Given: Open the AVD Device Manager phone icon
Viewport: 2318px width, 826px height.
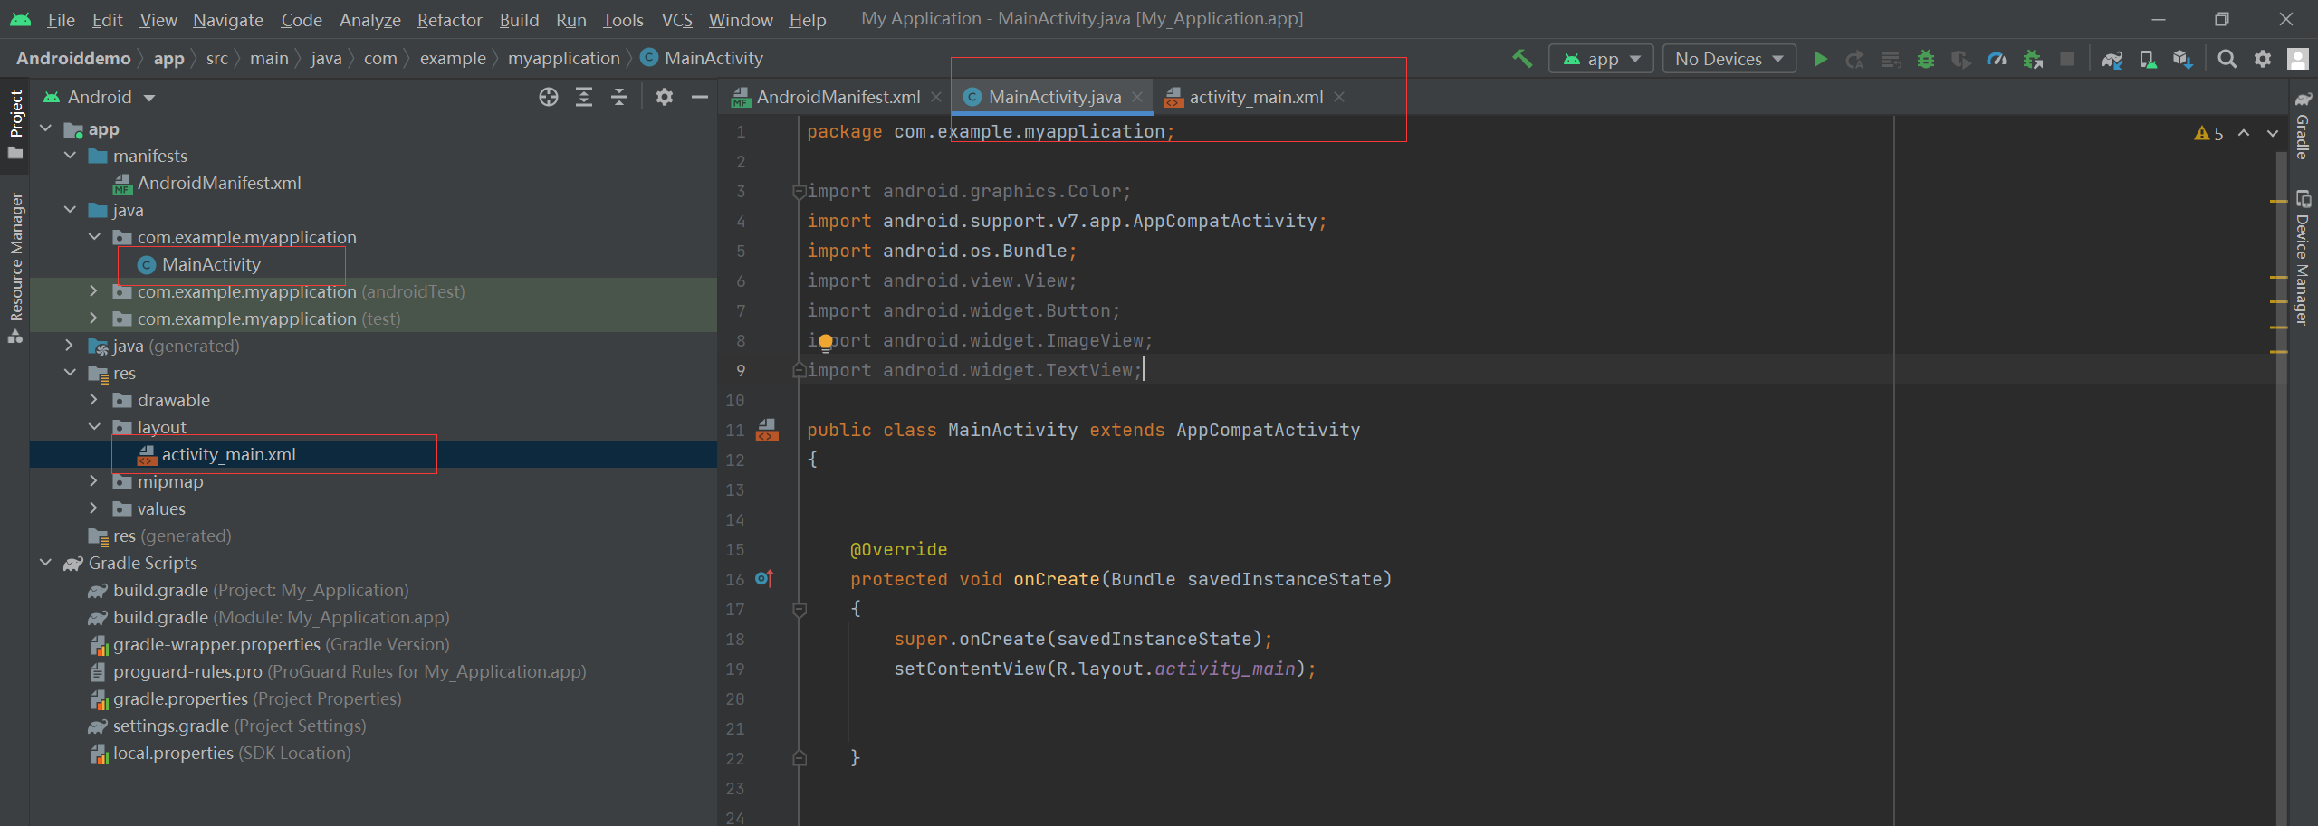Looking at the screenshot, I should coord(2148,59).
